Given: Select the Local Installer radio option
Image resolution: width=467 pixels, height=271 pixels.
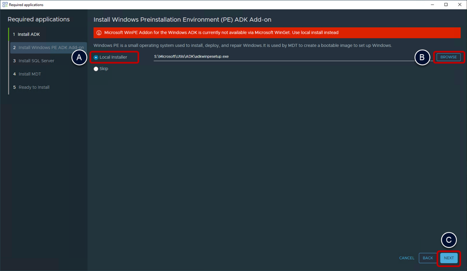Looking at the screenshot, I should tap(96, 57).
